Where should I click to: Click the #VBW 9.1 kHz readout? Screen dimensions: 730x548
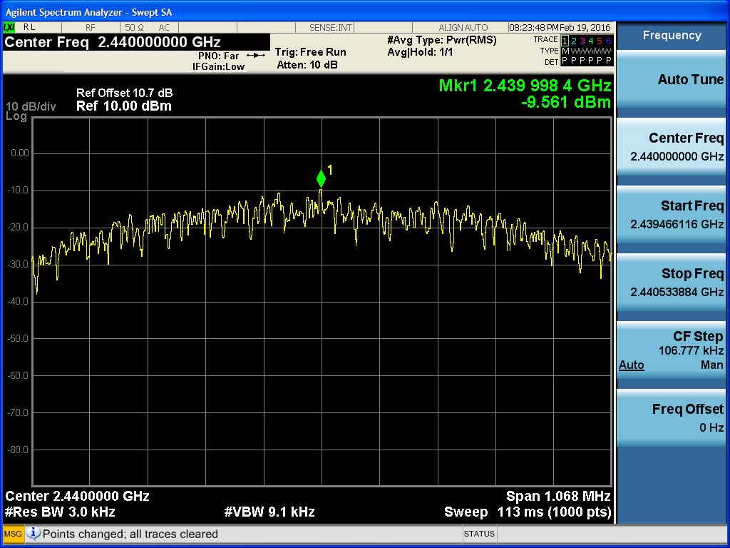tap(269, 512)
